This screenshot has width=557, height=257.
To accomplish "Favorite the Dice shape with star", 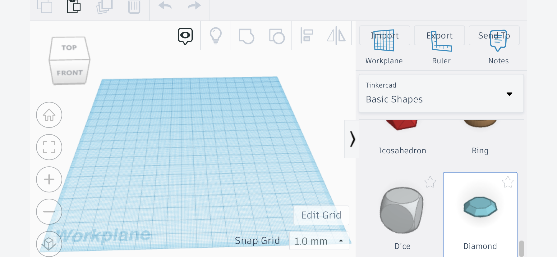I will pyautogui.click(x=430, y=182).
